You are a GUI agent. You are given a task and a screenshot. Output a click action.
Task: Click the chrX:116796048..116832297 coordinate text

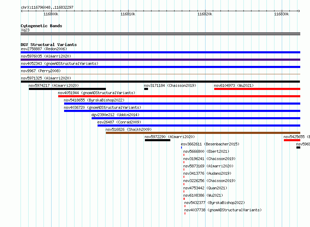click(x=47, y=7)
